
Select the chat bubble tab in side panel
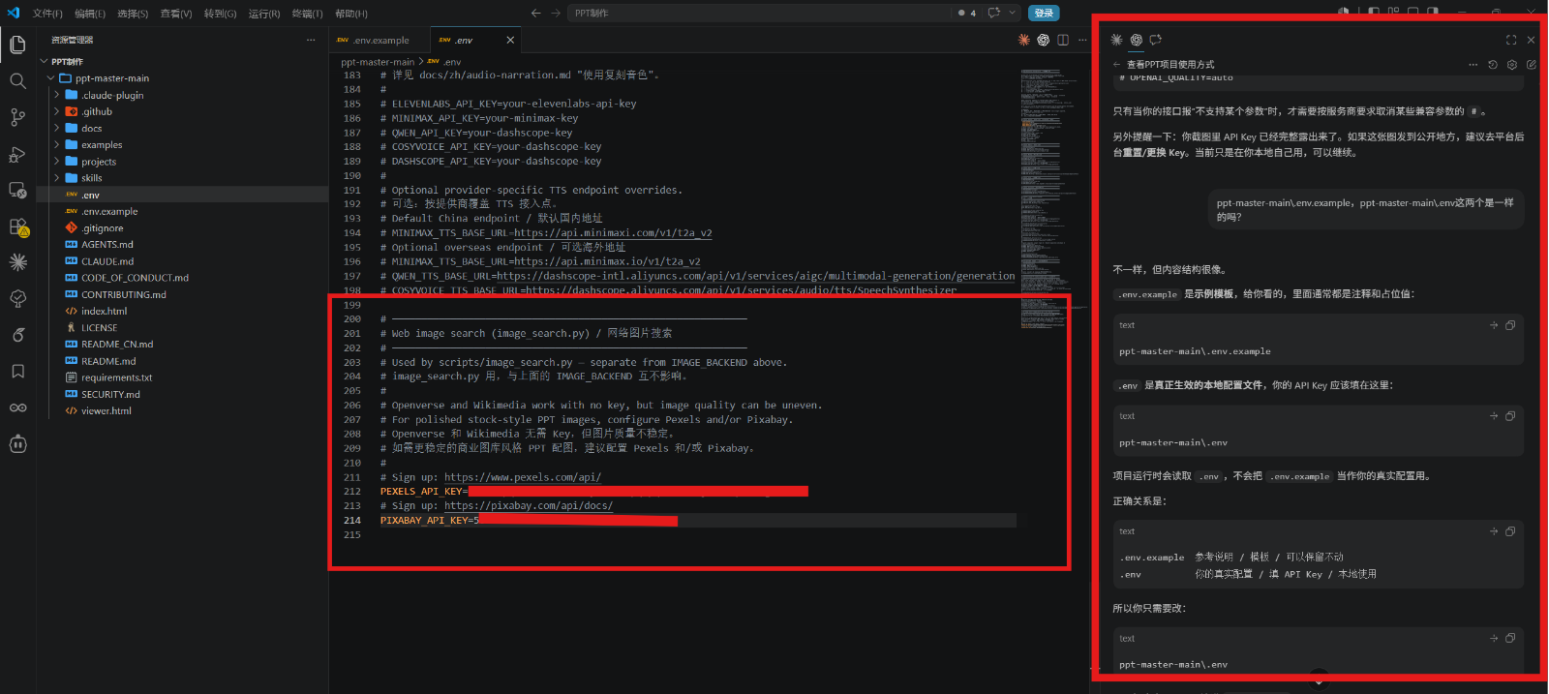(x=1155, y=40)
